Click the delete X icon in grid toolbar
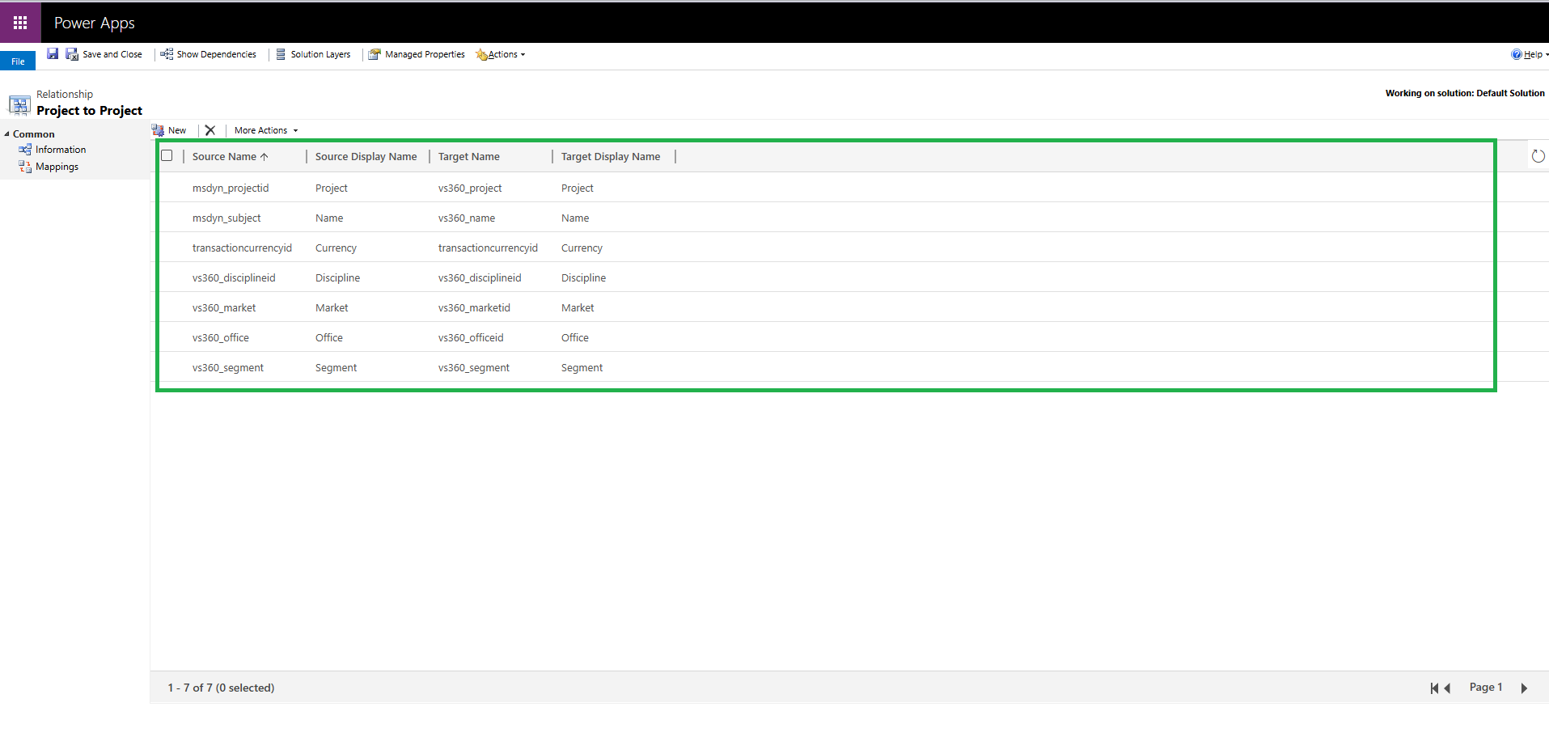Screen dimensions: 1549x745 (210, 130)
